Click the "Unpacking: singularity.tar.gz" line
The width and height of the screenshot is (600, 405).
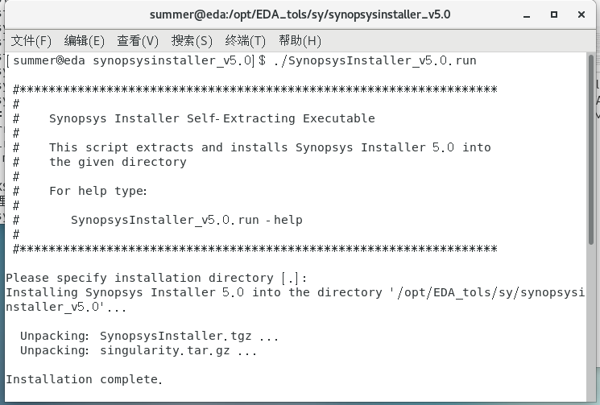[x=139, y=351]
